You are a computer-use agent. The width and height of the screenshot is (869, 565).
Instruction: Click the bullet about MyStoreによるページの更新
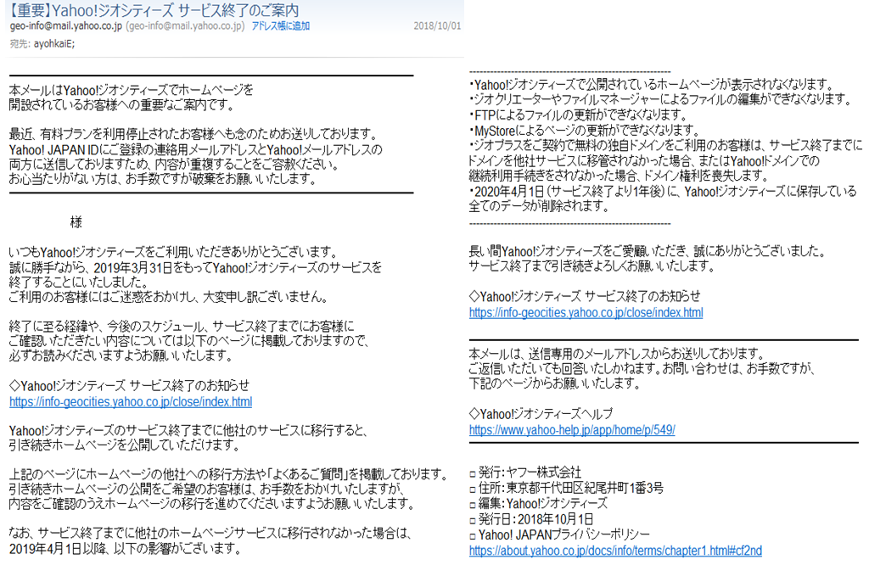coord(584,131)
